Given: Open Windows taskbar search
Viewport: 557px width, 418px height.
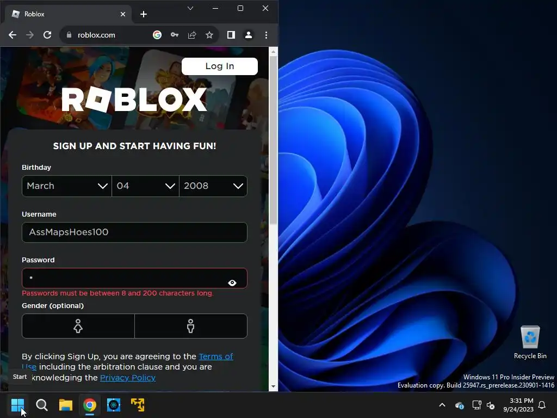Looking at the screenshot, I should pos(41,404).
